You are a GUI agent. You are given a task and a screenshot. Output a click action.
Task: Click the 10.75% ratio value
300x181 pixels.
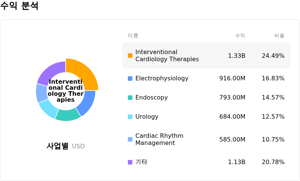pos(273,139)
